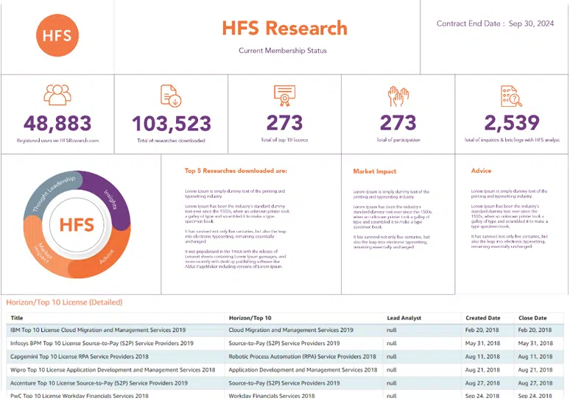The height and width of the screenshot is (401, 570).
Task: Click the inquiries checklist magnifier icon
Action: [x=511, y=96]
